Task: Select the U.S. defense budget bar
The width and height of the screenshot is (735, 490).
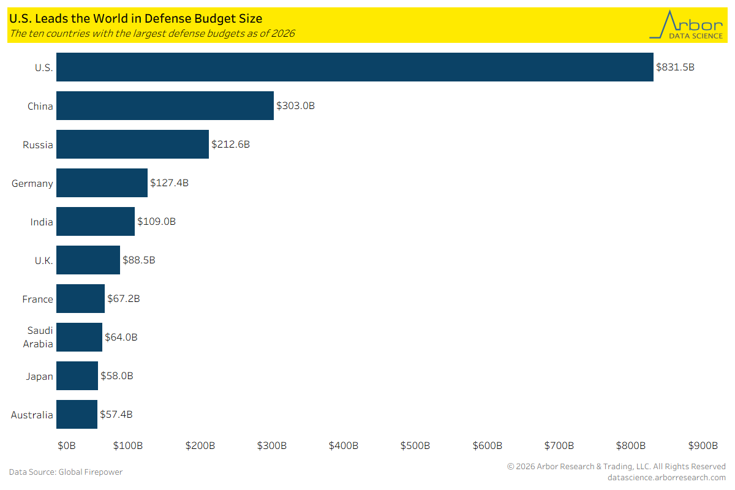Action: coord(355,67)
